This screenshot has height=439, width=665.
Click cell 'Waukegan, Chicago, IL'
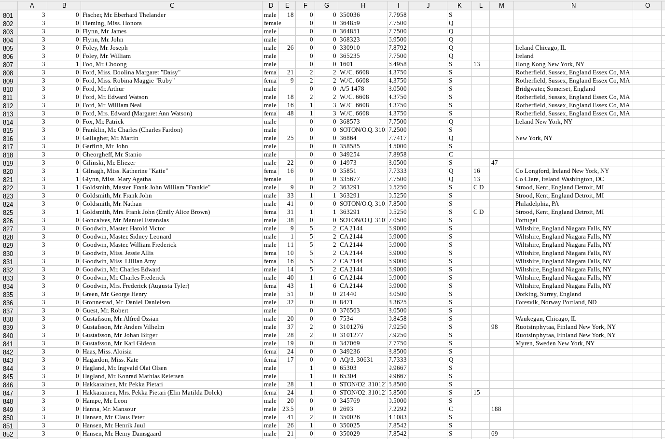(x=573, y=319)
